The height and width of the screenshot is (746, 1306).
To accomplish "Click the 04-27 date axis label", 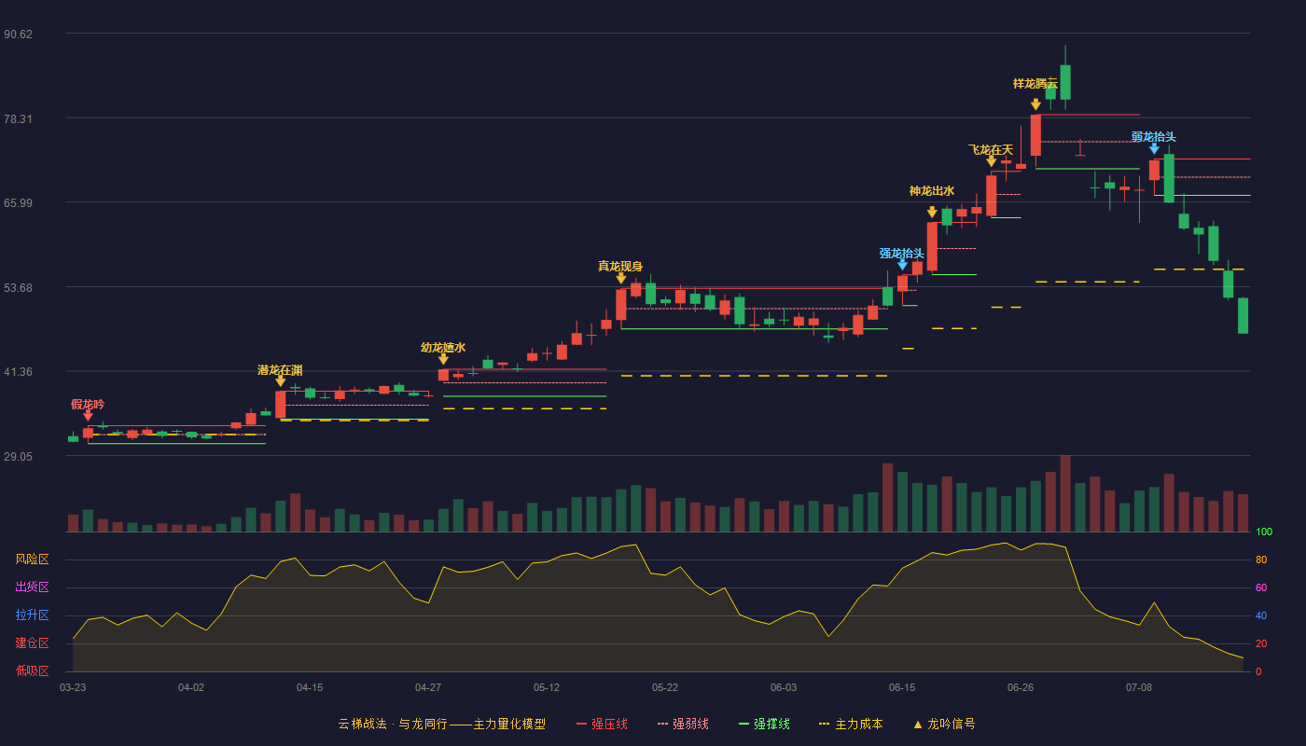I will [x=428, y=687].
